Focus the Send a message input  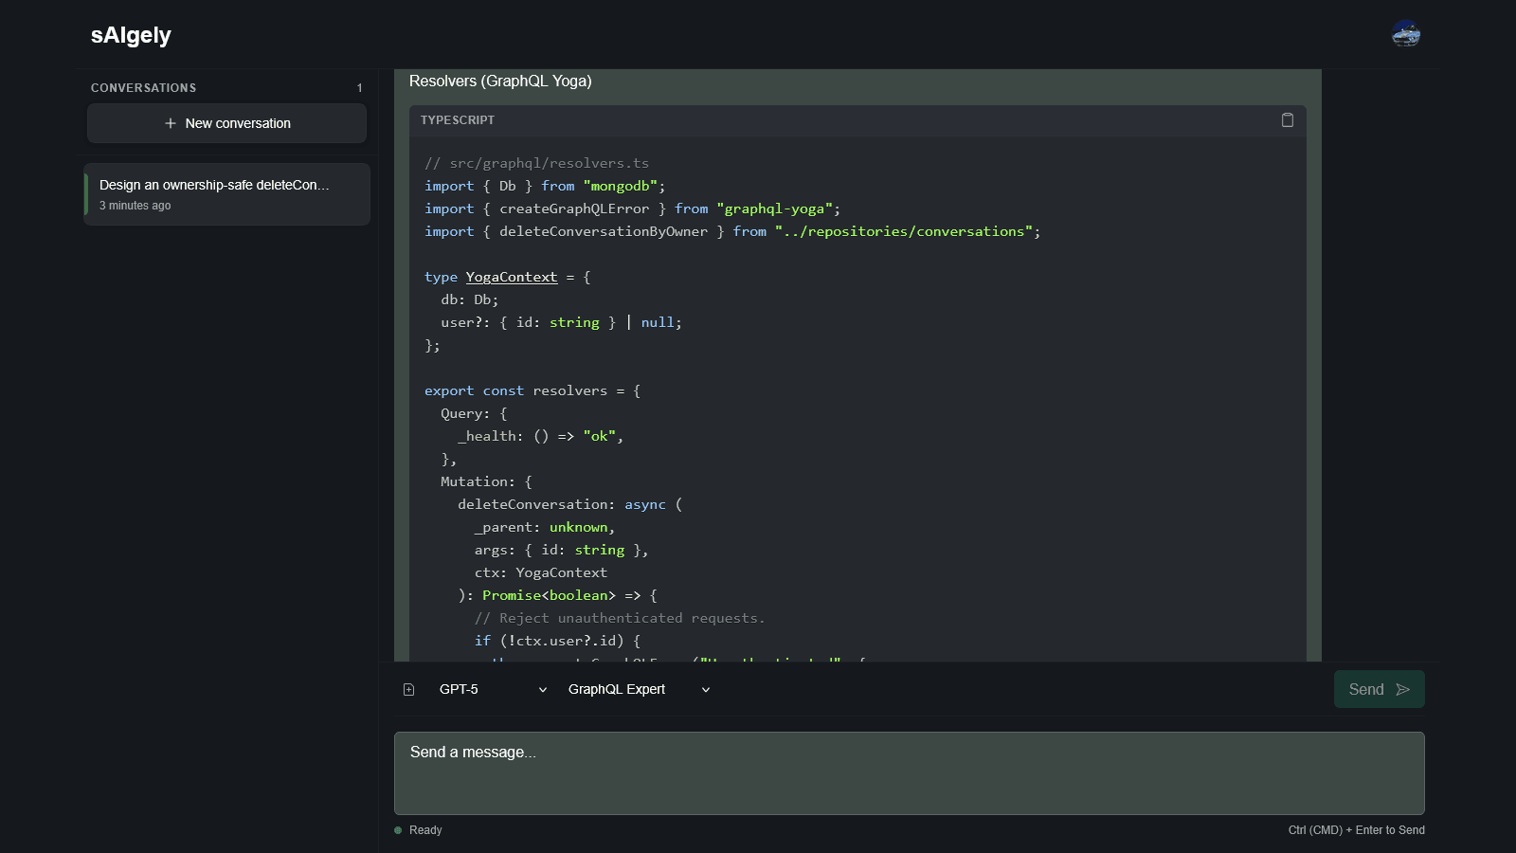point(910,773)
